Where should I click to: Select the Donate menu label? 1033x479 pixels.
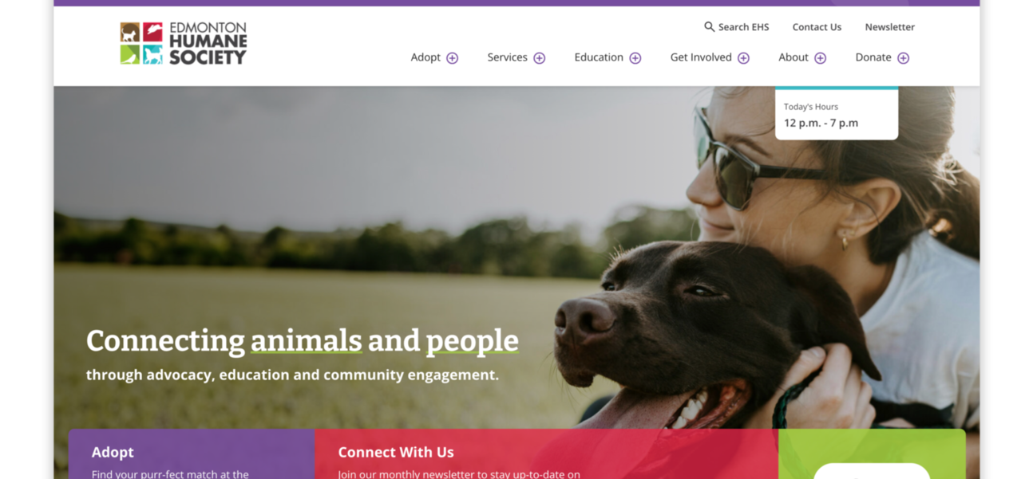pyautogui.click(x=873, y=57)
